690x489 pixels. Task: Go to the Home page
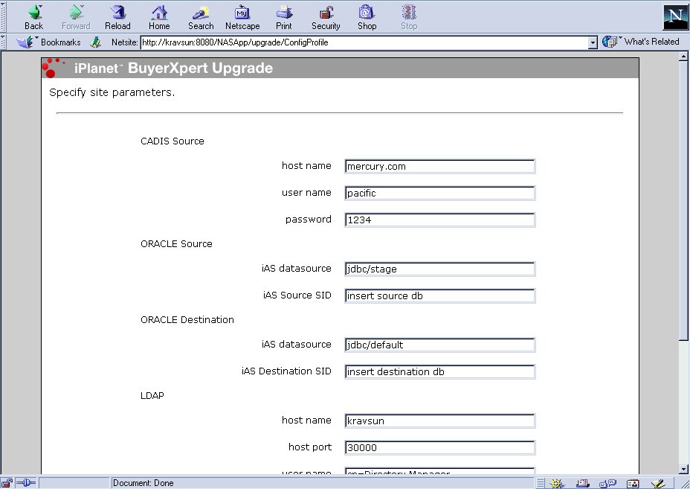pyautogui.click(x=159, y=18)
